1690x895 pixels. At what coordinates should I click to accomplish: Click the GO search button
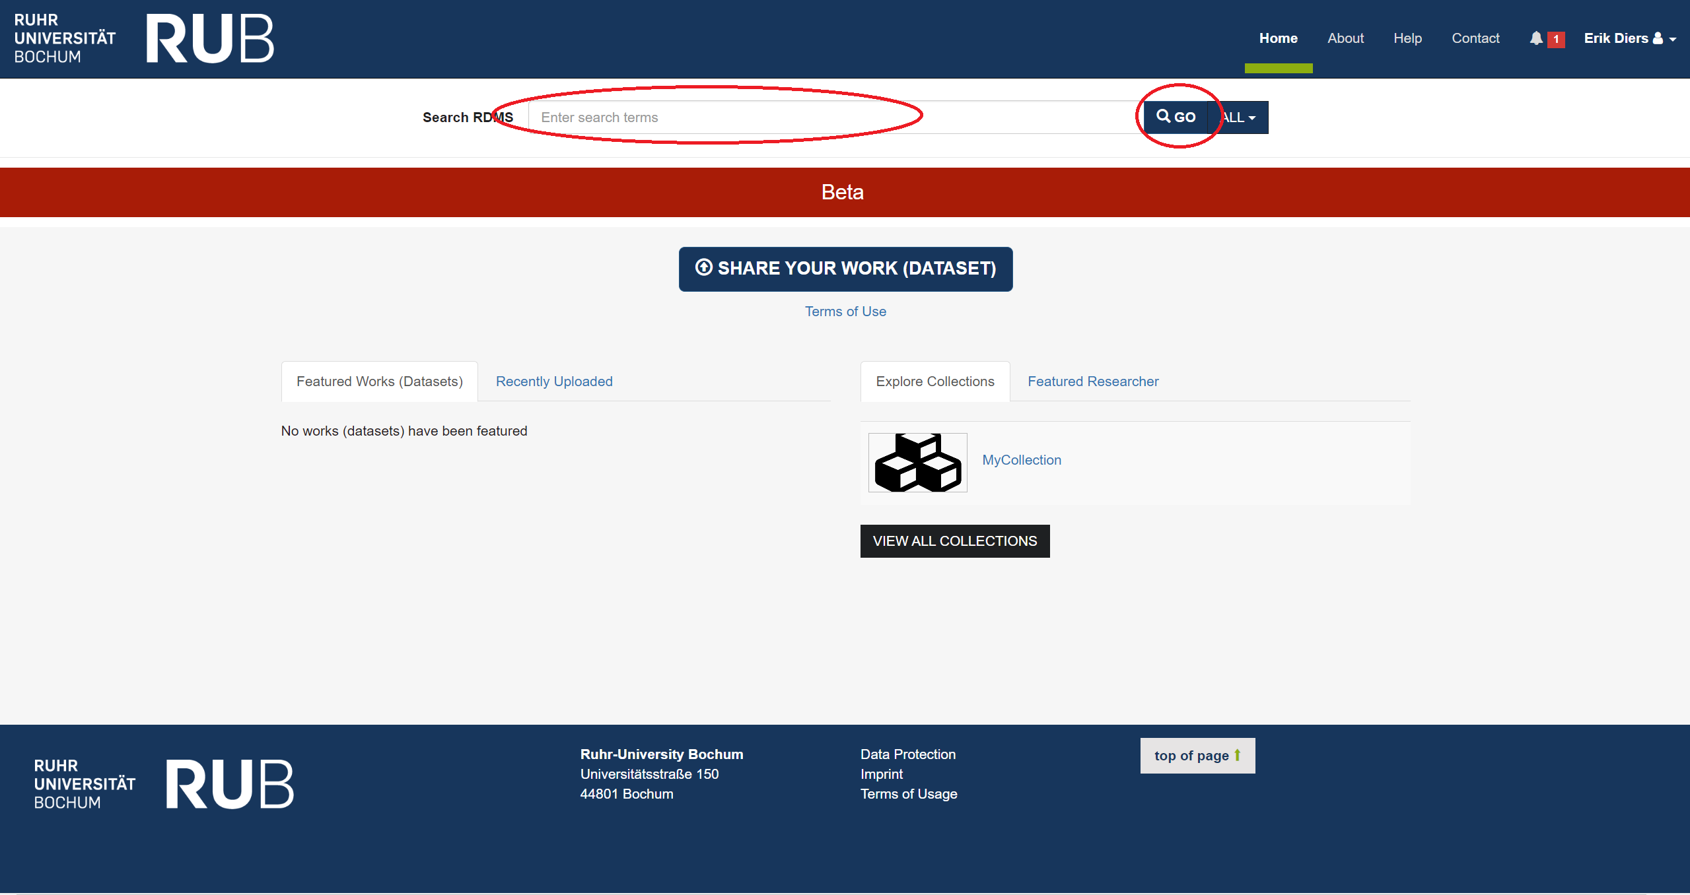point(1176,117)
